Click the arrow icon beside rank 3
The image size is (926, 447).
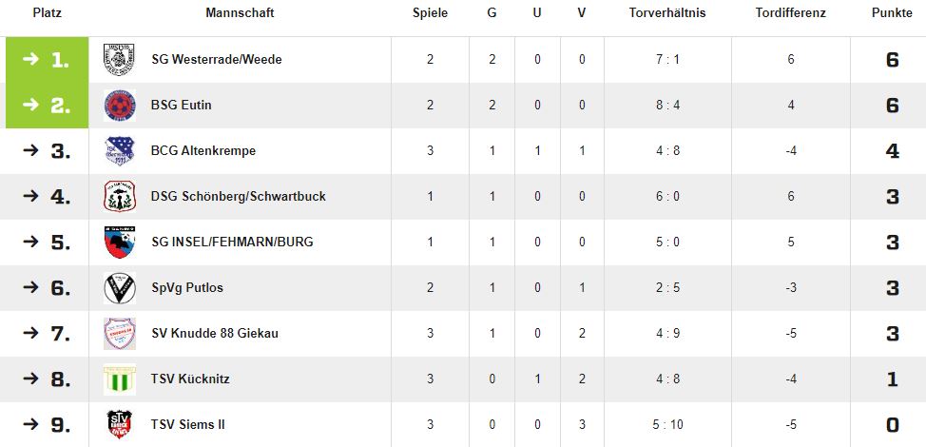click(x=30, y=150)
